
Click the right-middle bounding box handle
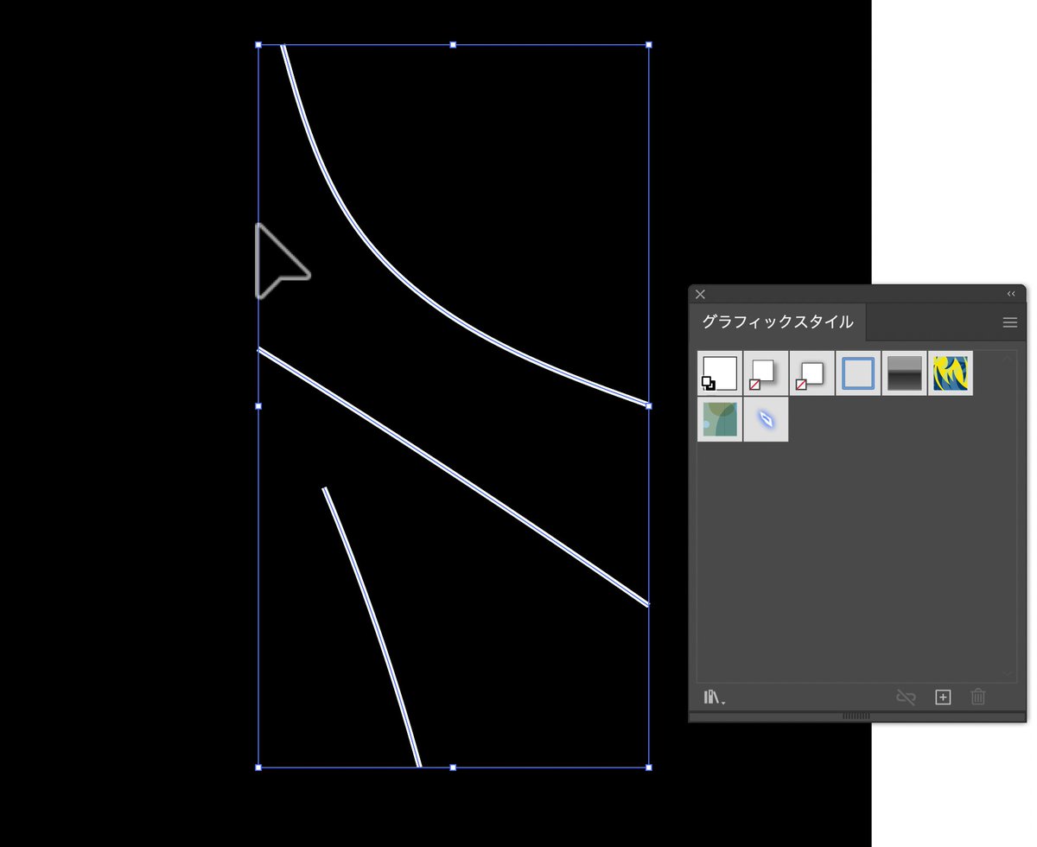coord(649,405)
